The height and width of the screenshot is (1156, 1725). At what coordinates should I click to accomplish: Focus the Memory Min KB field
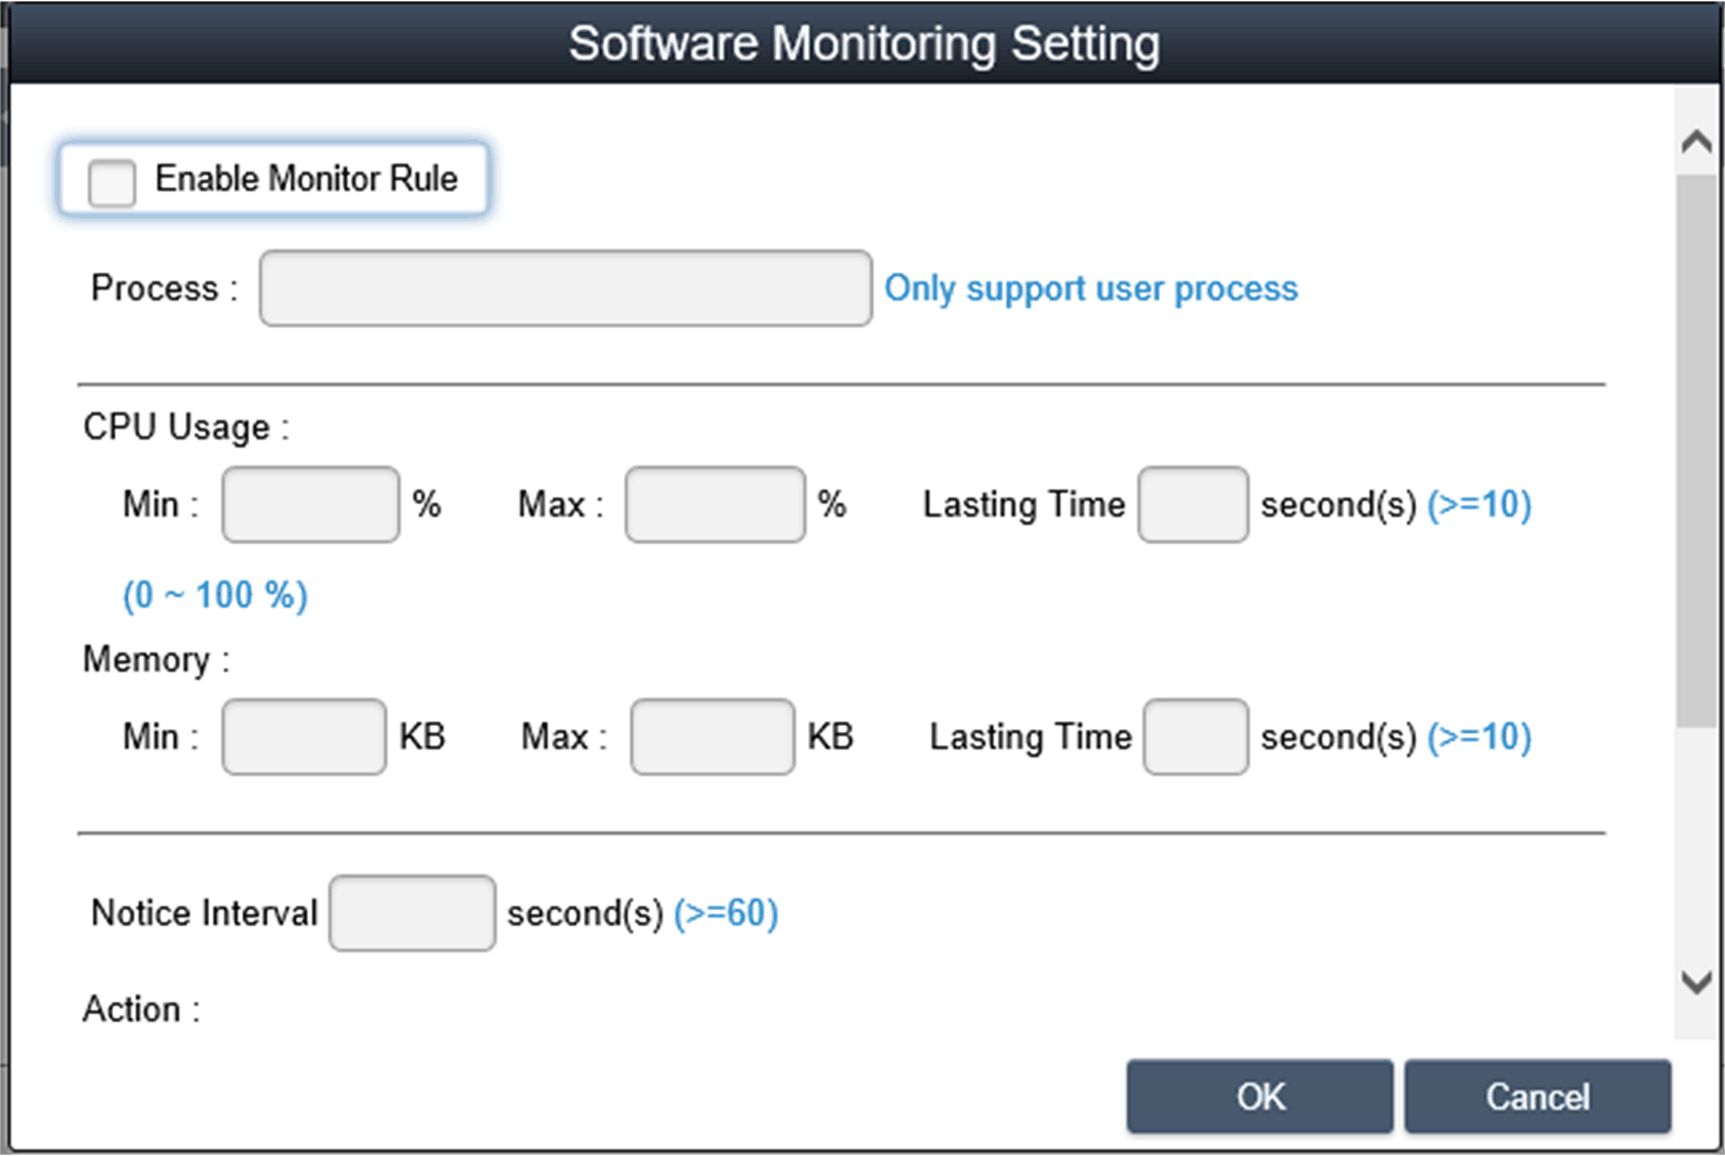304,736
